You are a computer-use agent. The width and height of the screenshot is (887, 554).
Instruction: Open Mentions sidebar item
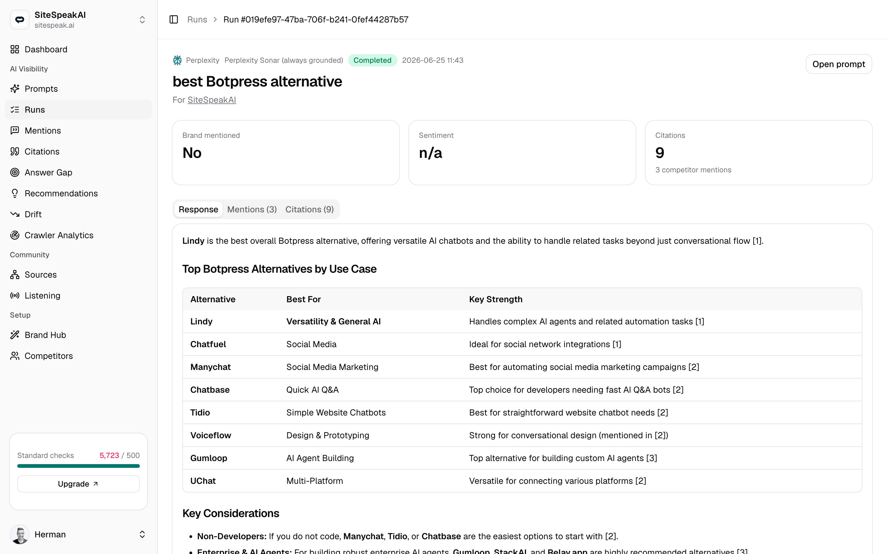click(x=79, y=130)
